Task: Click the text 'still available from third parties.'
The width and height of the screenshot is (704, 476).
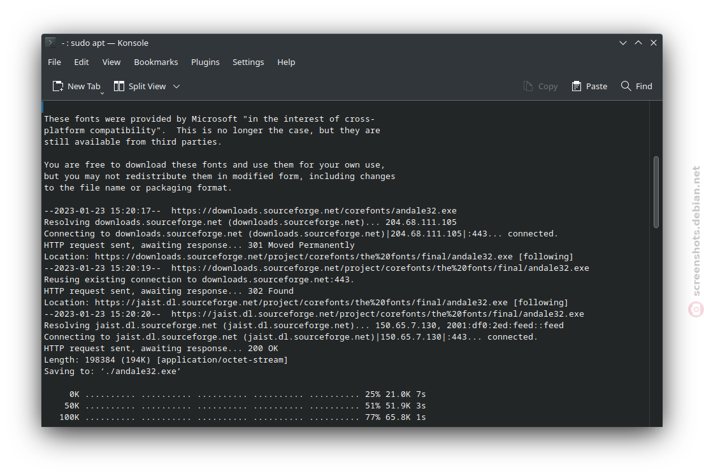Action: [x=133, y=142]
